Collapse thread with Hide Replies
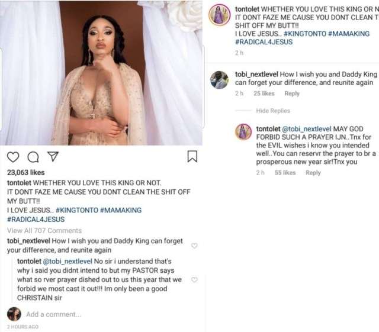 click(x=273, y=111)
